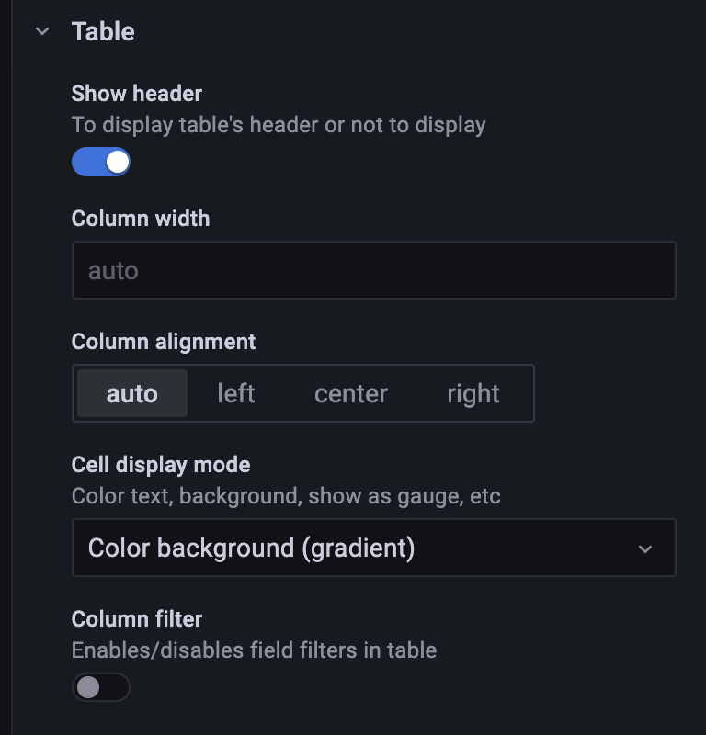Click the Cell display mode label
Viewport: 706px width, 735px height.
(x=161, y=465)
